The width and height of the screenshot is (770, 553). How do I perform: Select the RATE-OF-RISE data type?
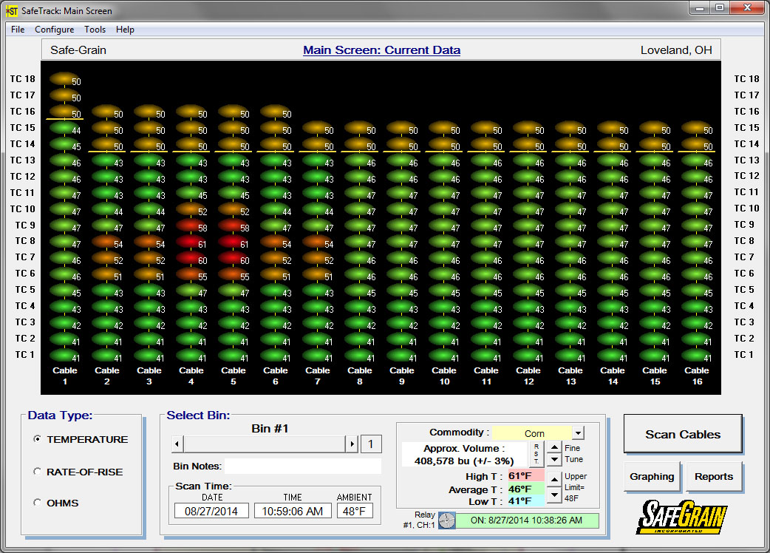click(37, 472)
